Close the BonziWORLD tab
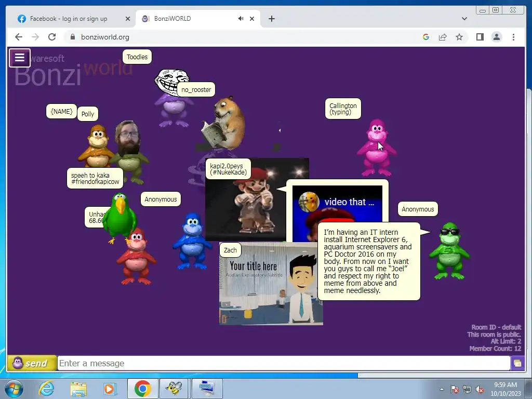The height and width of the screenshot is (399, 532). pyautogui.click(x=252, y=19)
